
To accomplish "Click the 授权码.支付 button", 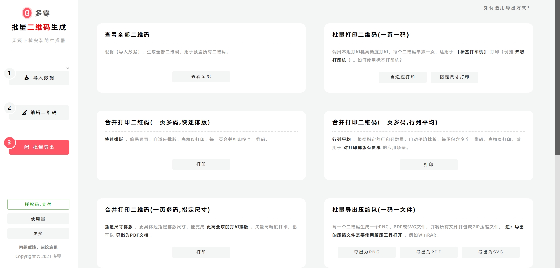I will pos(38,204).
